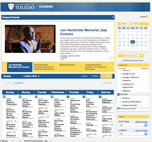The width and height of the screenshot is (152, 142).
Task: Switch to List display
Action: click(x=7, y=83)
